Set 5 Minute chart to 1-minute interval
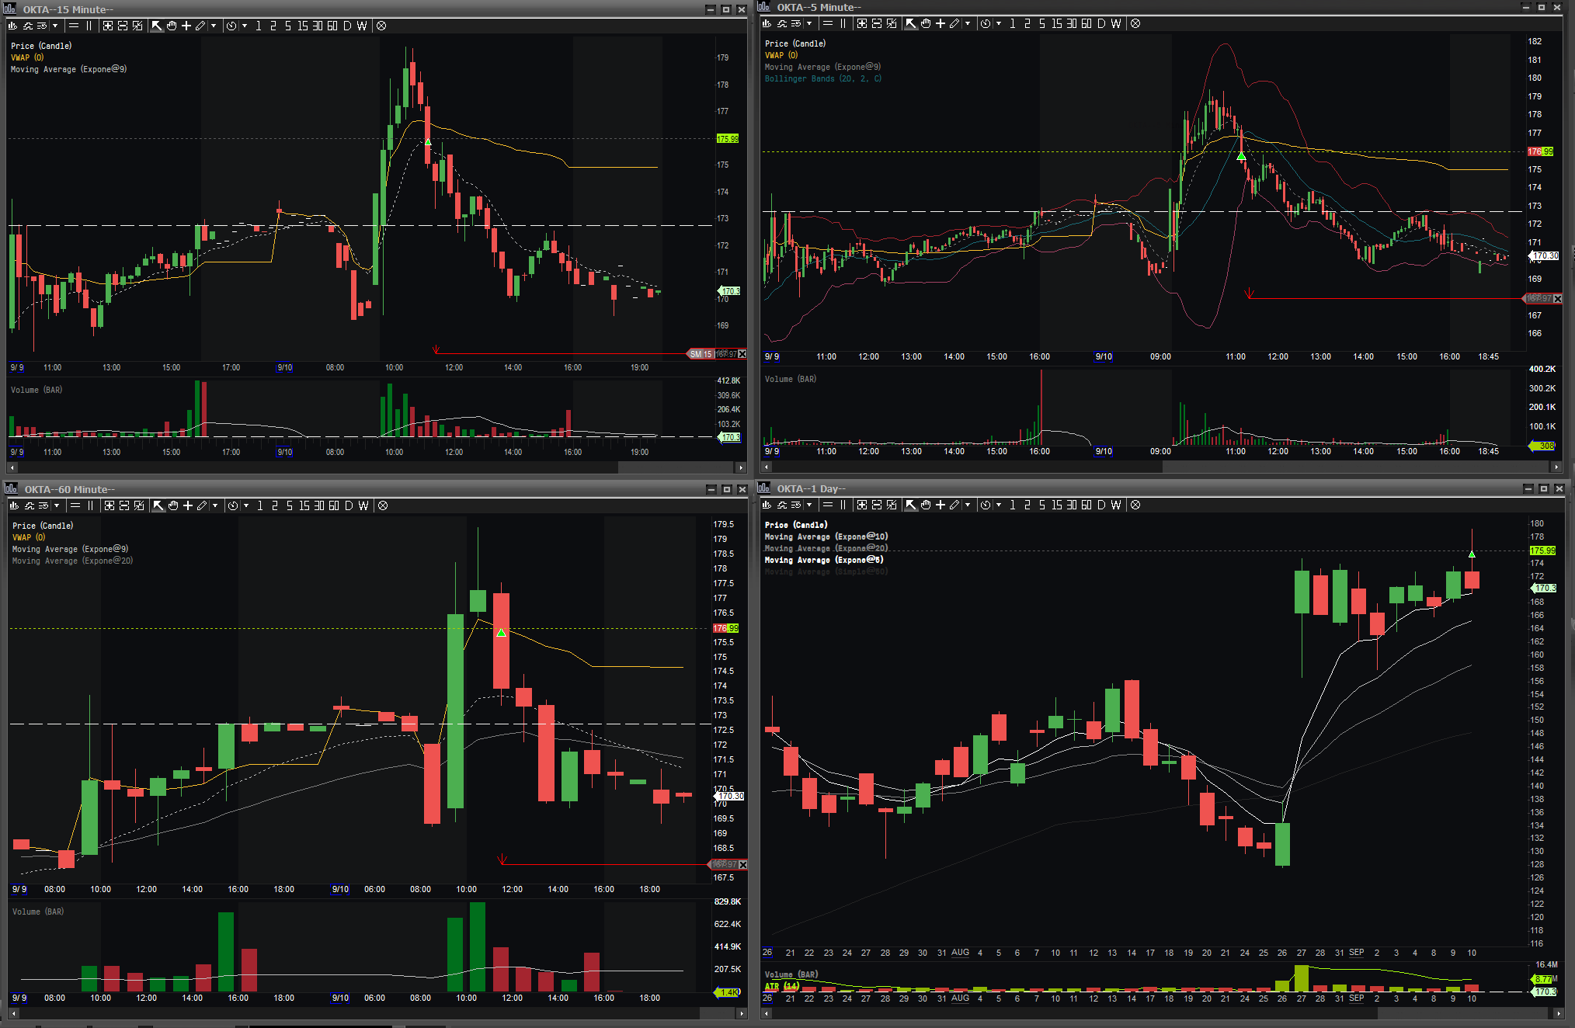Image resolution: width=1575 pixels, height=1028 pixels. 1012,23
